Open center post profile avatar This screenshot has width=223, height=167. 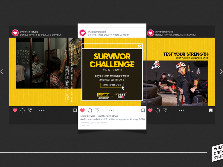click(x=83, y=33)
